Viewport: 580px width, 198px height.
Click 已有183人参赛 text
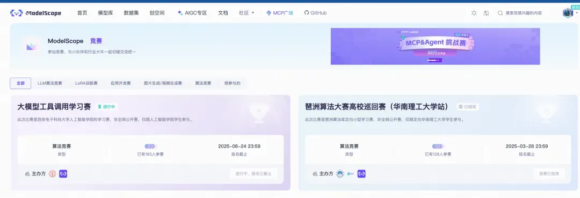[150, 155]
